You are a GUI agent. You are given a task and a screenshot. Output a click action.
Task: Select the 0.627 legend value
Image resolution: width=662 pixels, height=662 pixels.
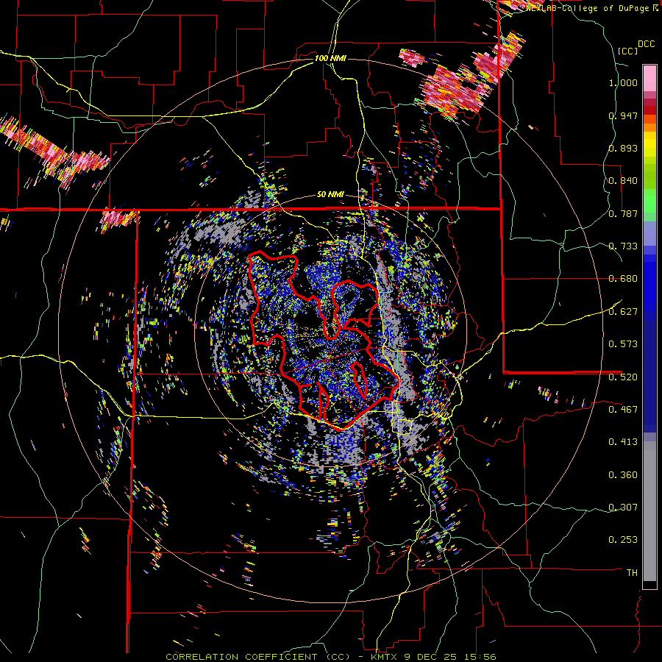(623, 312)
